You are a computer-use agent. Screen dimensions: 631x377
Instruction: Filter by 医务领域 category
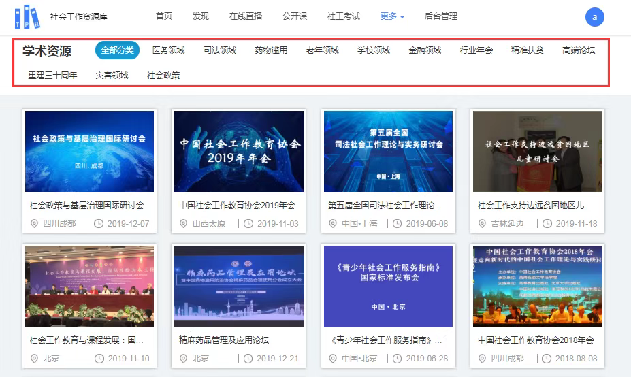[169, 50]
